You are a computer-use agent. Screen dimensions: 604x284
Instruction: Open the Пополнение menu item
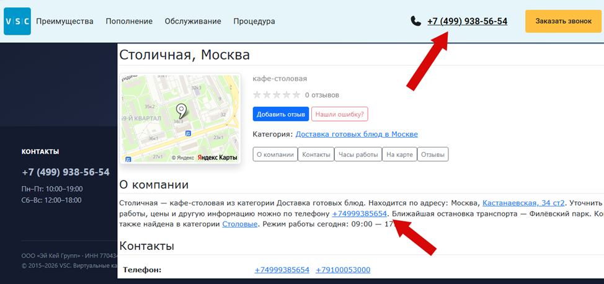[x=129, y=21]
